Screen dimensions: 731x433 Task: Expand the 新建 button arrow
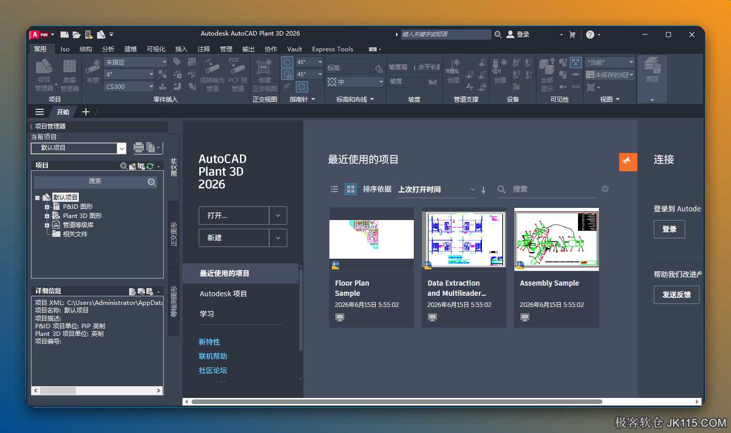coord(278,238)
